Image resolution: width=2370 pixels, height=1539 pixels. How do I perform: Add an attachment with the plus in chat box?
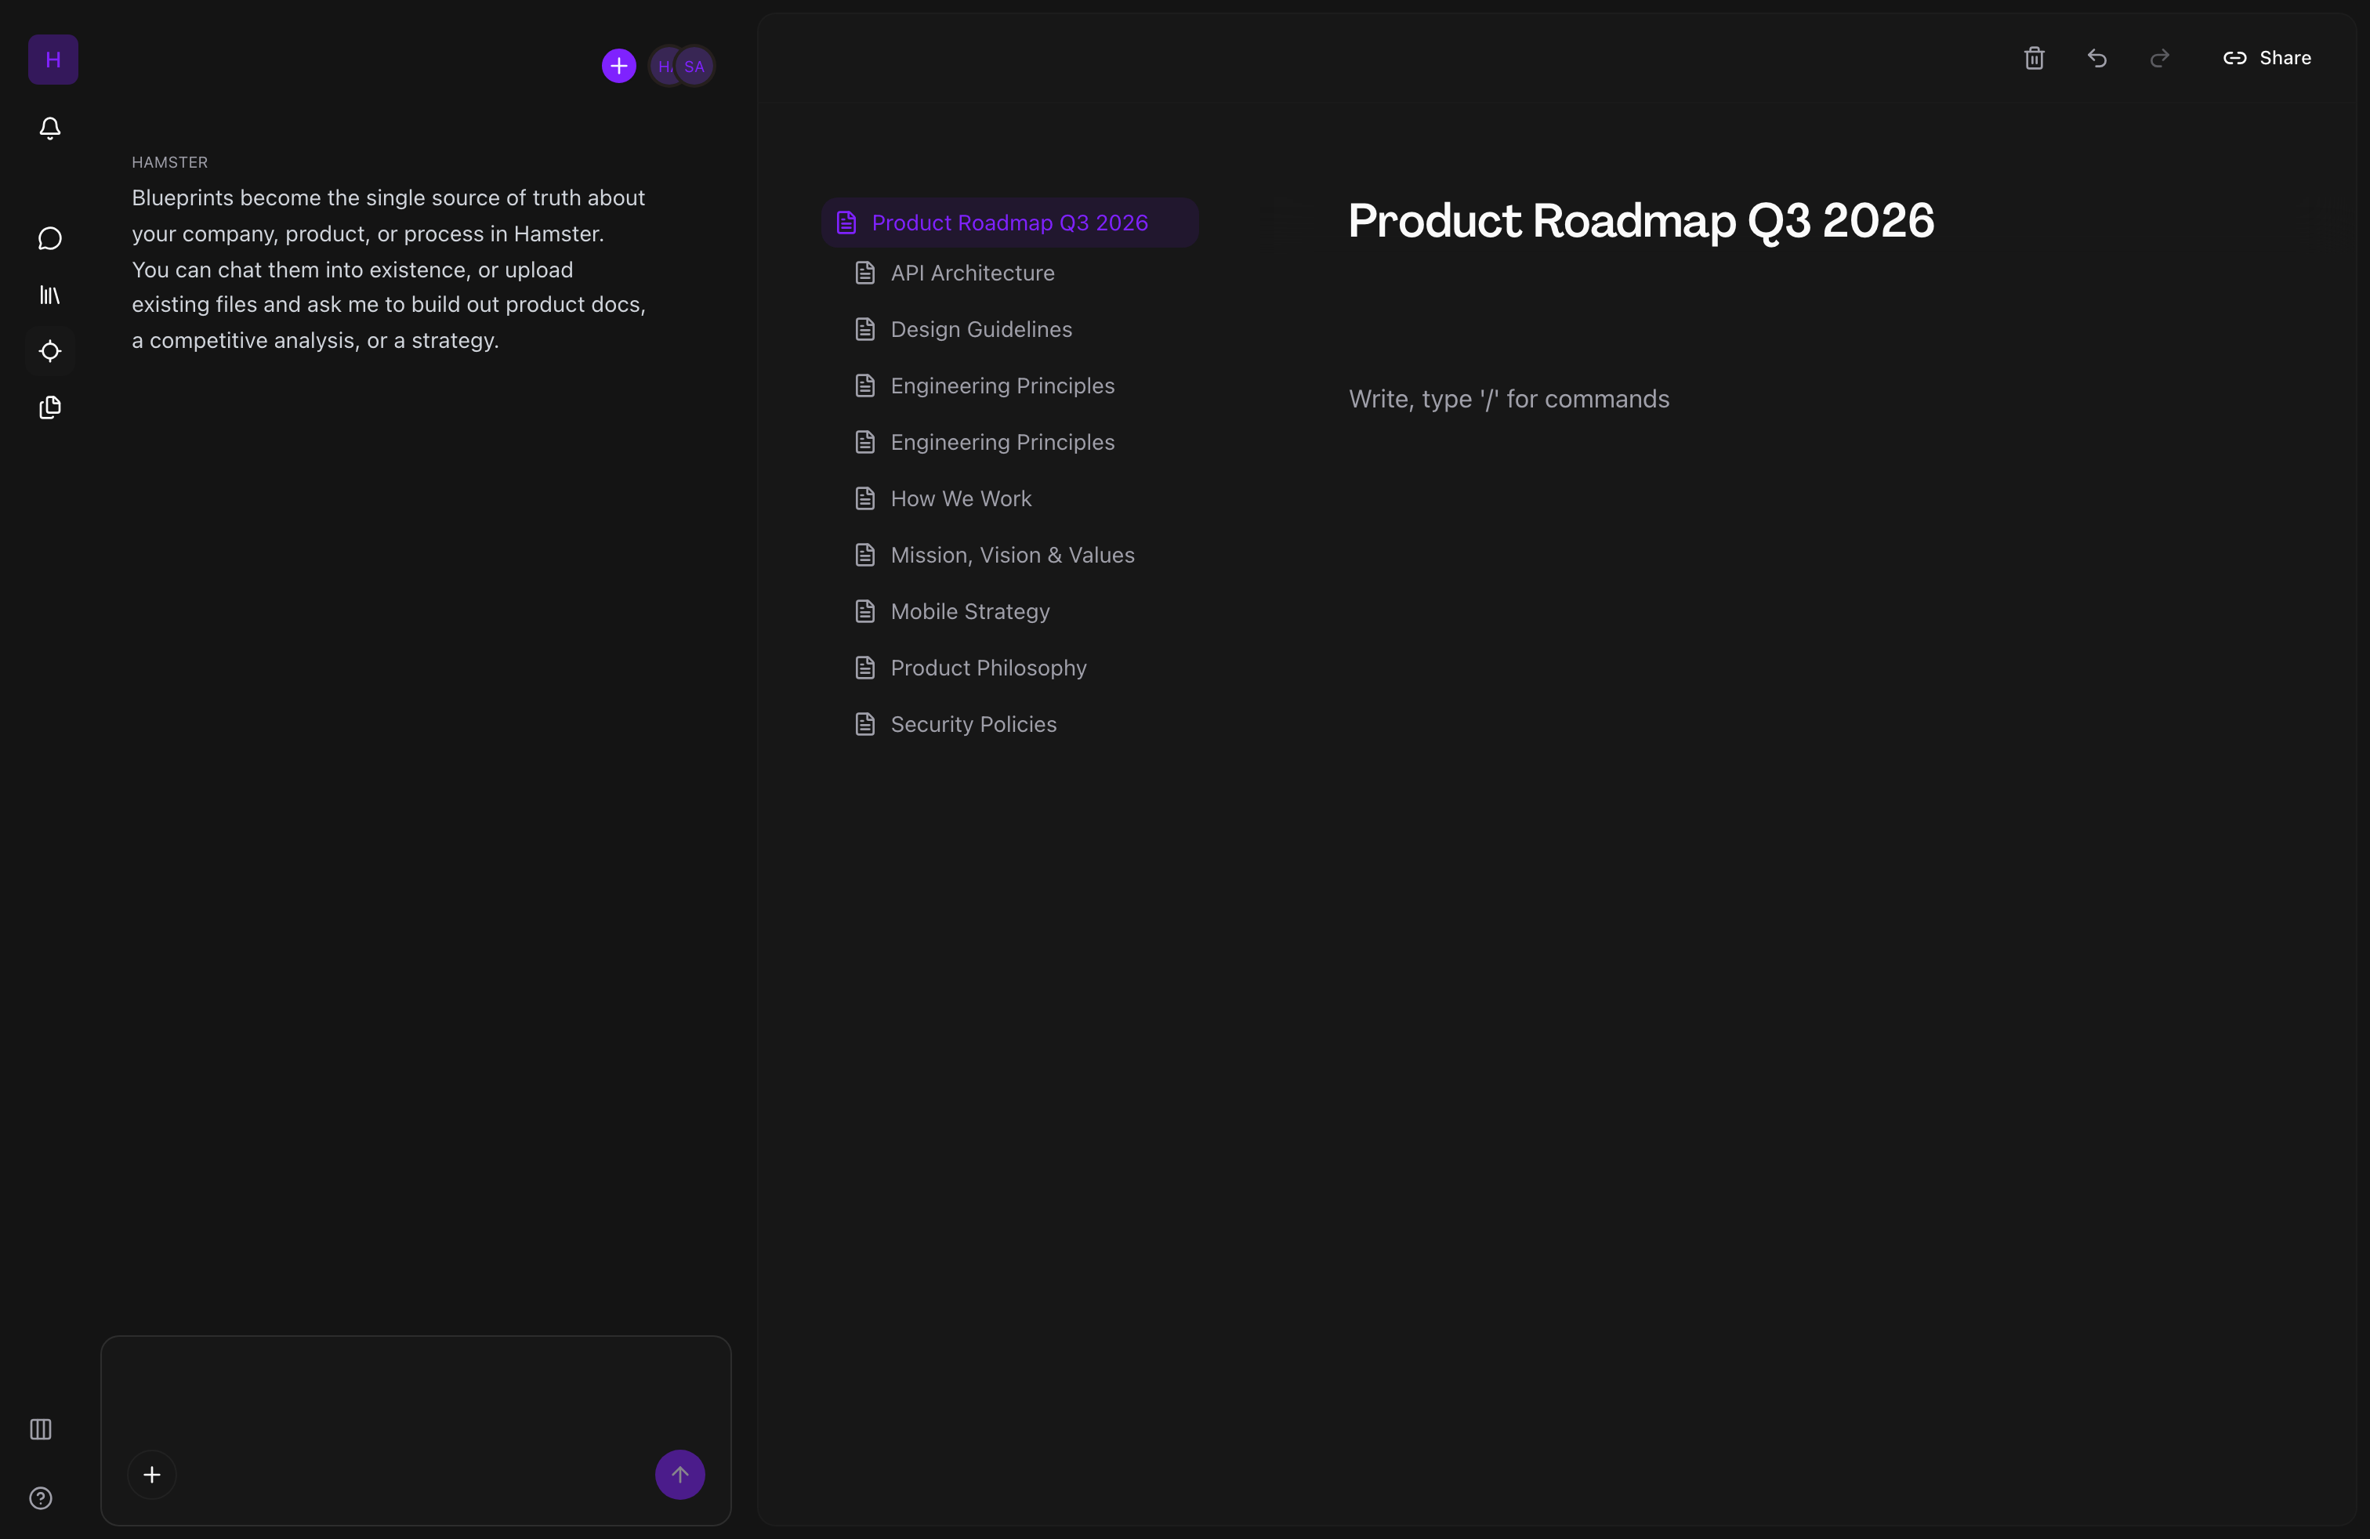coord(151,1474)
